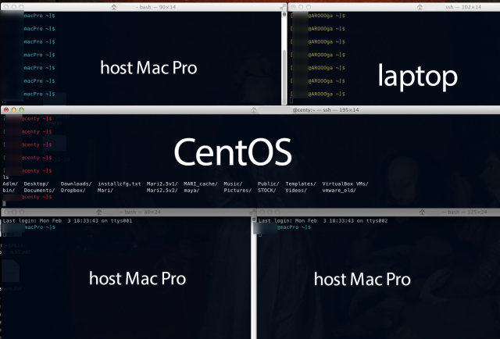
Task: Click the 'ls' command line in the centy terminal
Action: (x=5, y=177)
